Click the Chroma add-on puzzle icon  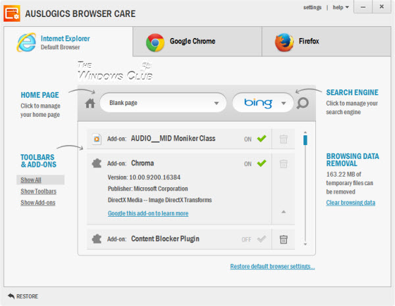coord(97,164)
